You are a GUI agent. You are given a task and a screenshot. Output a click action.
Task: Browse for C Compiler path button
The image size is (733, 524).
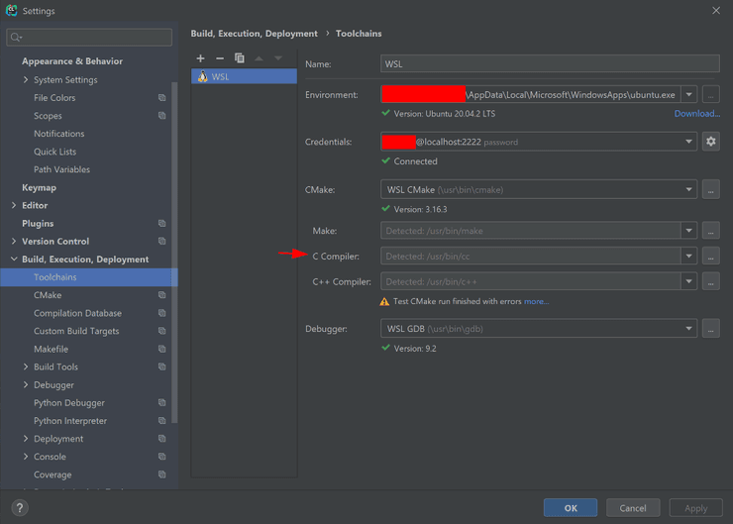coord(710,256)
